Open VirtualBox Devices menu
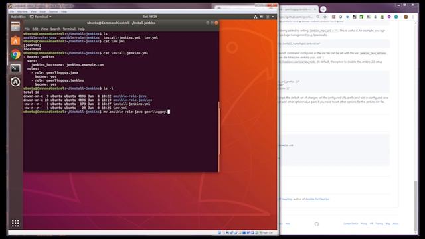 pyautogui.click(x=53, y=12)
